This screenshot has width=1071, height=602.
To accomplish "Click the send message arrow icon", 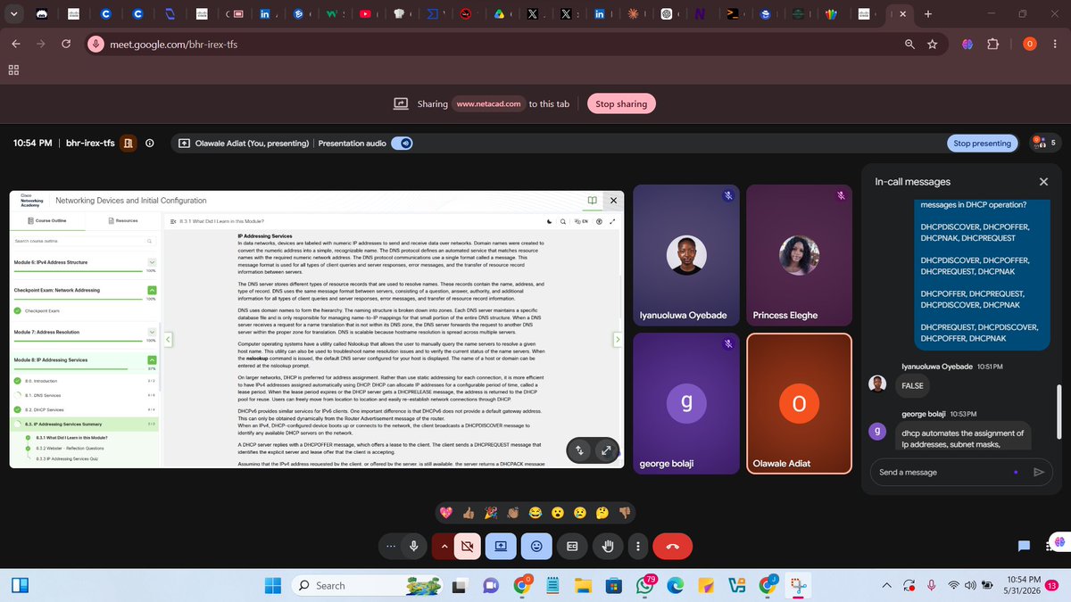I will coord(1038,472).
